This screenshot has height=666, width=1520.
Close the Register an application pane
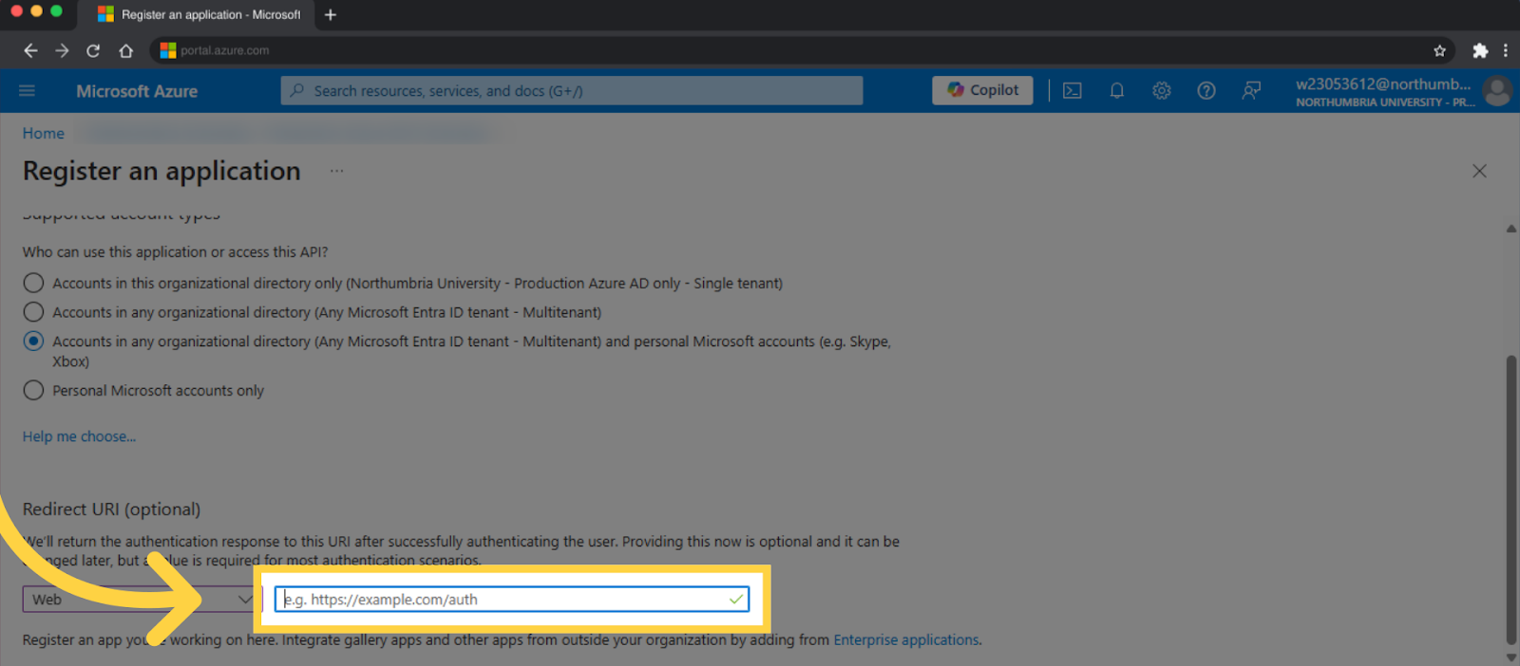pyautogui.click(x=1479, y=171)
